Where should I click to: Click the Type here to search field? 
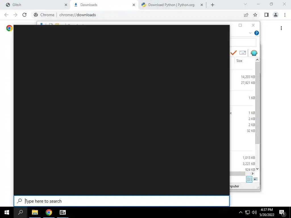pyautogui.click(x=122, y=201)
